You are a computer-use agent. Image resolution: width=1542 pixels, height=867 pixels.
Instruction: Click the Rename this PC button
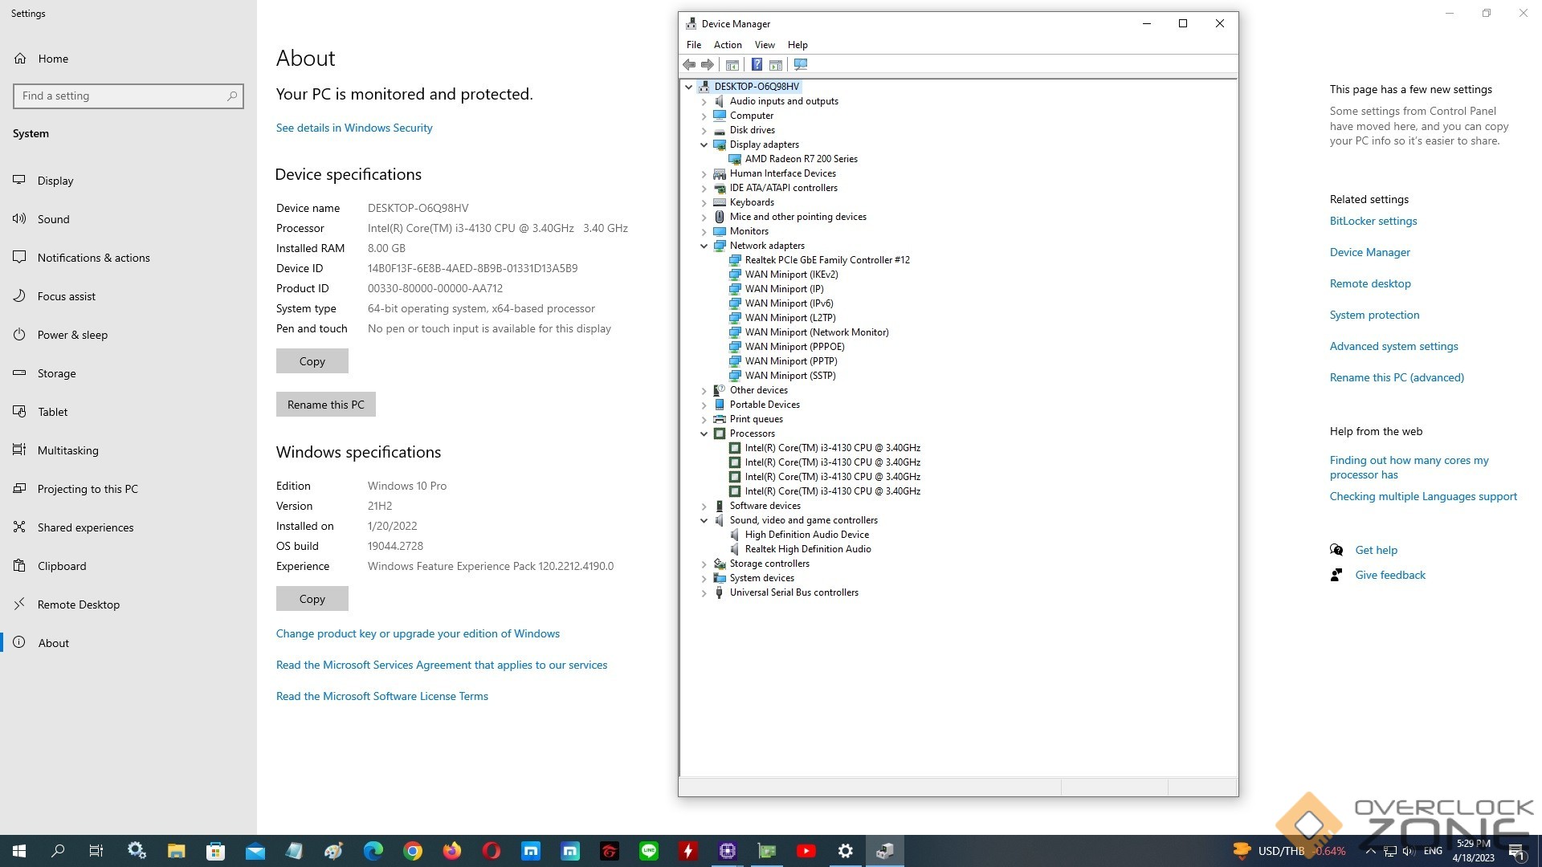(x=325, y=405)
